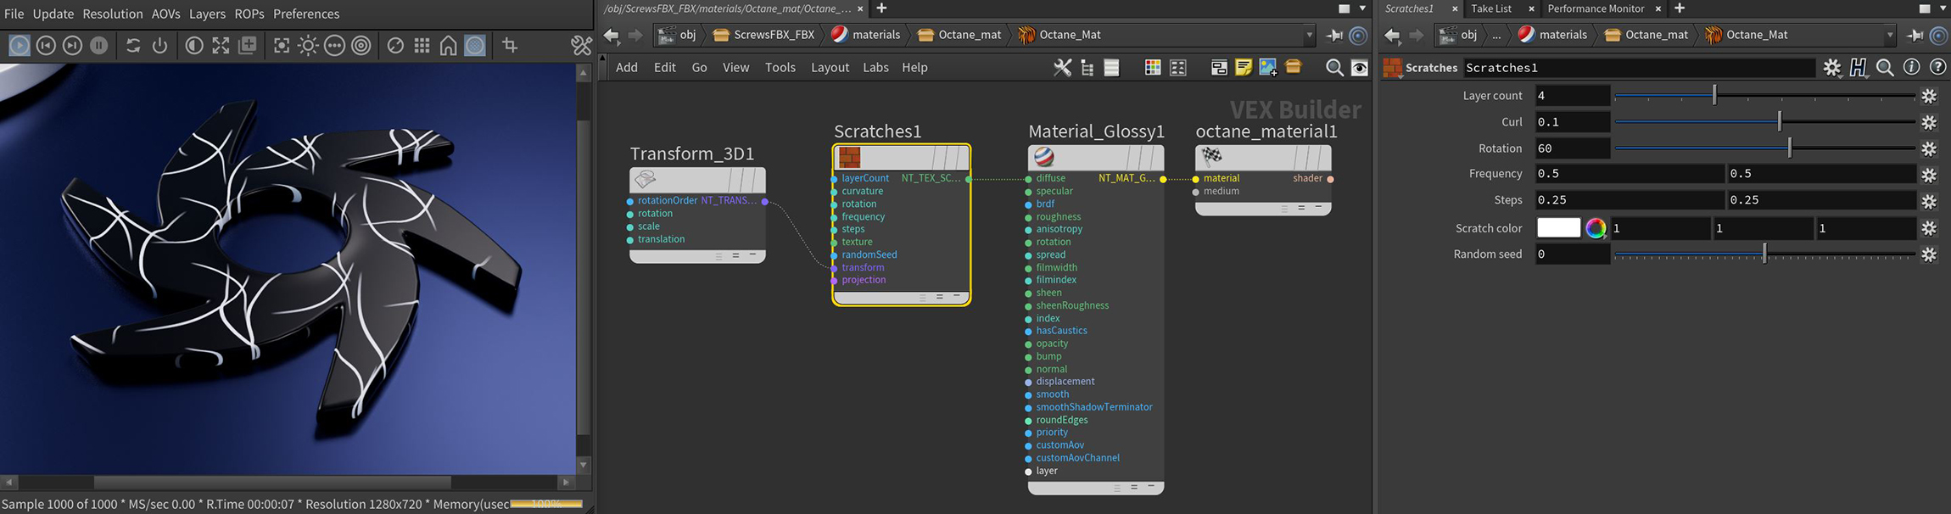The width and height of the screenshot is (1951, 514).
Task: Click the info icon in the parameter pane
Action: (1911, 68)
